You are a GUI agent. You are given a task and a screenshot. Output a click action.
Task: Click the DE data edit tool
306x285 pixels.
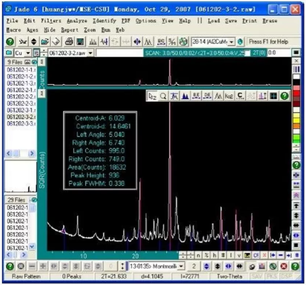point(207,96)
